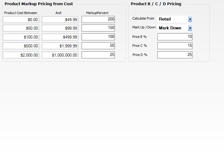224x155 pixels.
Task: Click the 150 markup percent field
Action: click(x=98, y=28)
